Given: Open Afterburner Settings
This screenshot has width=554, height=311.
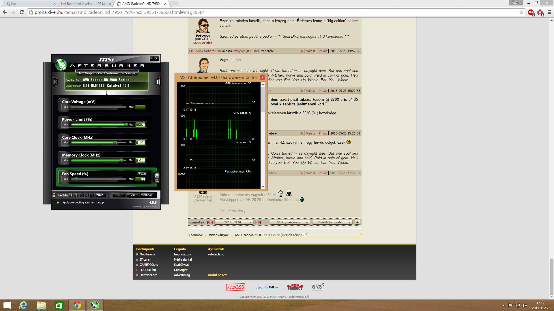Looking at the screenshot, I should 147,195.
